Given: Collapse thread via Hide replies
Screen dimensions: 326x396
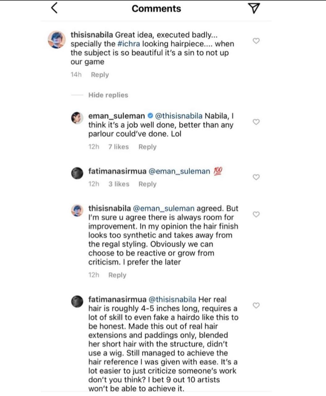Looking at the screenshot, I should (x=108, y=95).
